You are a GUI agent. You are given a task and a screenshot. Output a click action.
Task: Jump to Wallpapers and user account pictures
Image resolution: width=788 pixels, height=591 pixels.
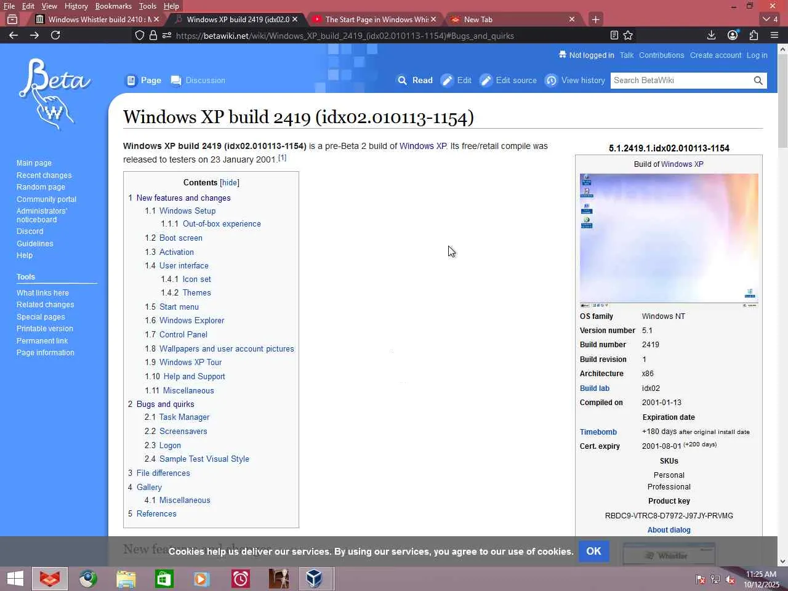(227, 349)
